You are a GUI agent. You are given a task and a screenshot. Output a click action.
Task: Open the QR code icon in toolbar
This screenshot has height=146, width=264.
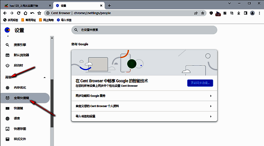click(225, 13)
